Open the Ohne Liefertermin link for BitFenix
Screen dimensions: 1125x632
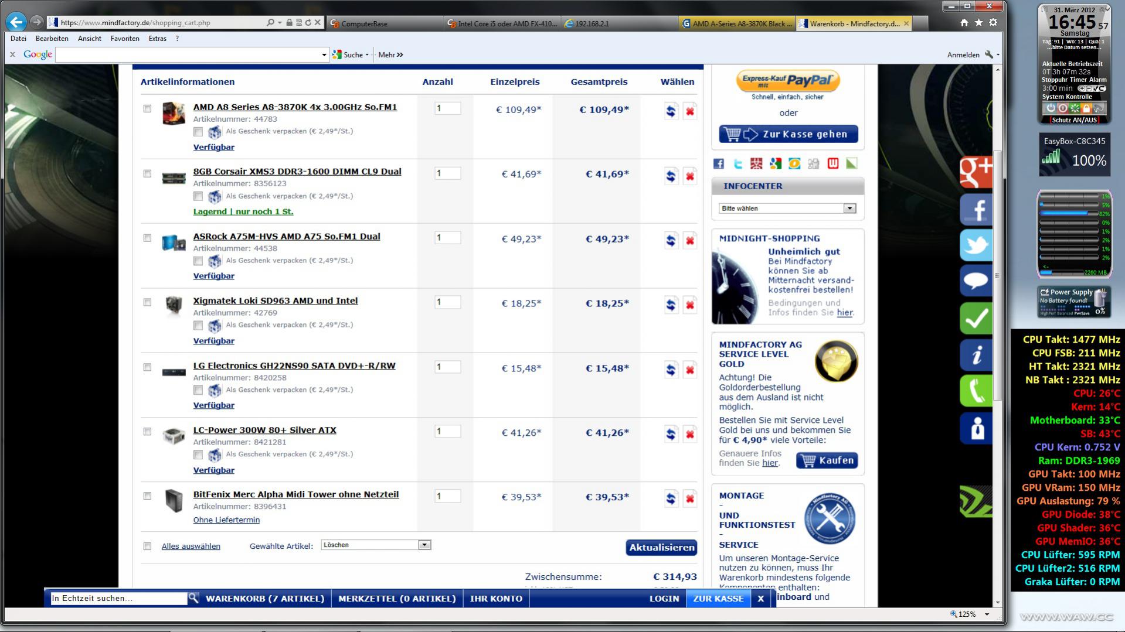tap(226, 520)
